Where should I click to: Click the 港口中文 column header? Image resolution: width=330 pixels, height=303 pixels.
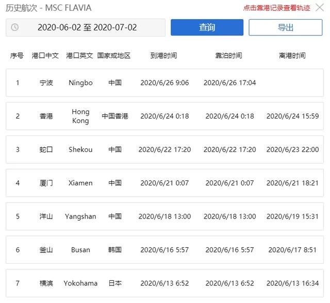click(x=45, y=56)
